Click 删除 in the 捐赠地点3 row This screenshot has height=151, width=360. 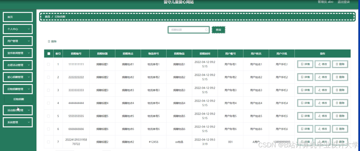coord(340,90)
